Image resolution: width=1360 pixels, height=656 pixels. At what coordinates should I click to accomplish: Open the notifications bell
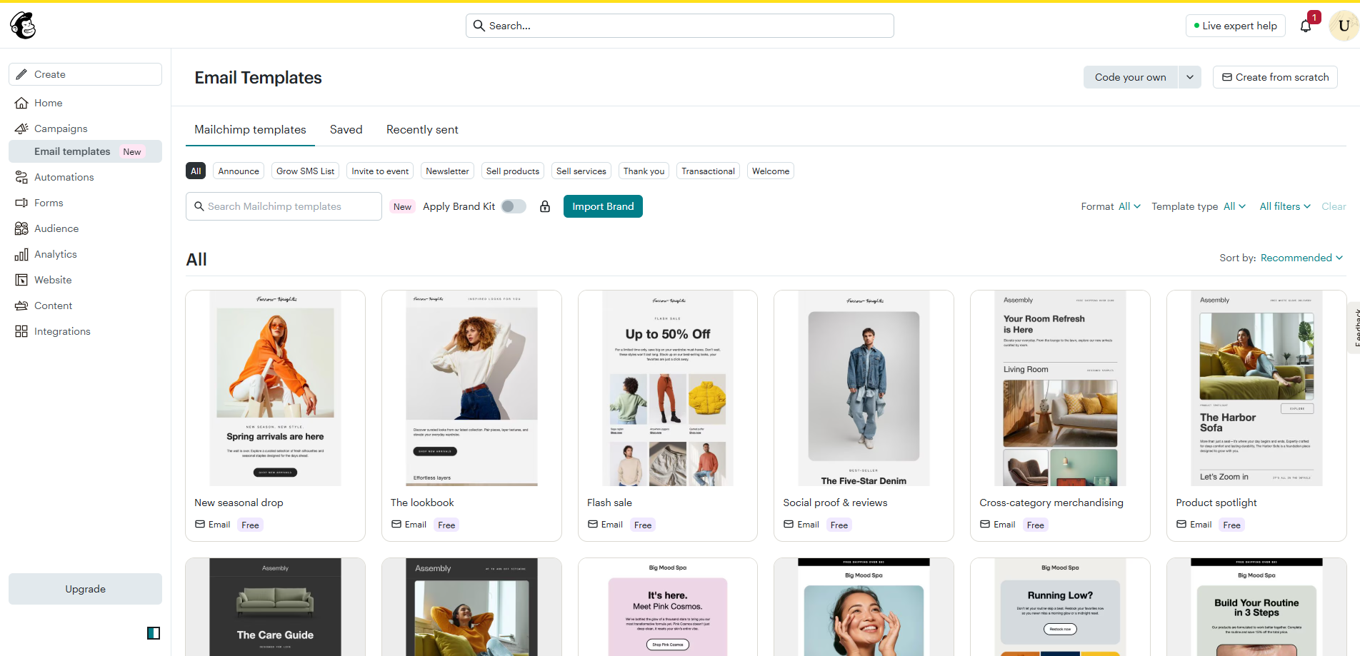point(1306,26)
